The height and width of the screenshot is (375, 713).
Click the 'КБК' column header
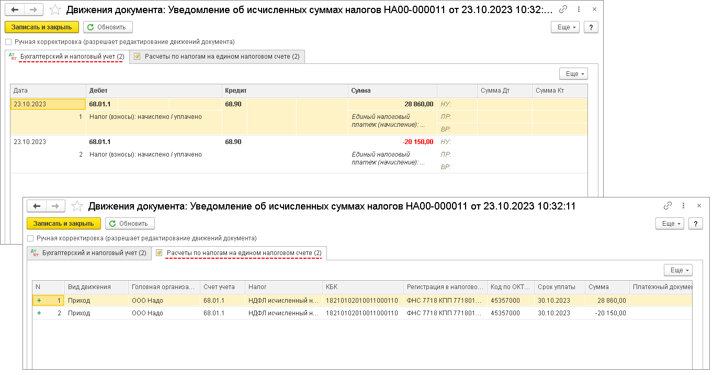click(363, 287)
